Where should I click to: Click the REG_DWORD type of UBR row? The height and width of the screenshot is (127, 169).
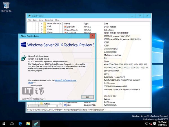90,105
